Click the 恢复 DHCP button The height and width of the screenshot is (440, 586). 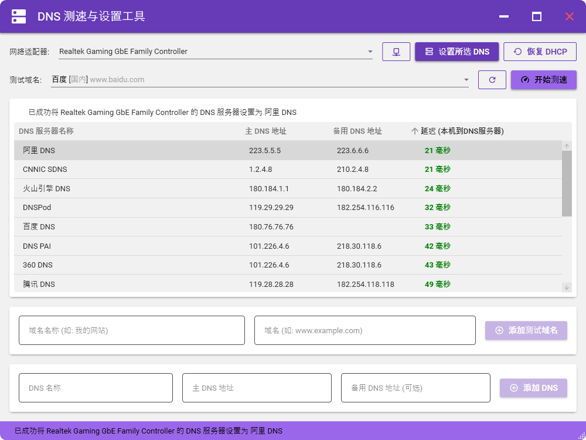tap(540, 52)
